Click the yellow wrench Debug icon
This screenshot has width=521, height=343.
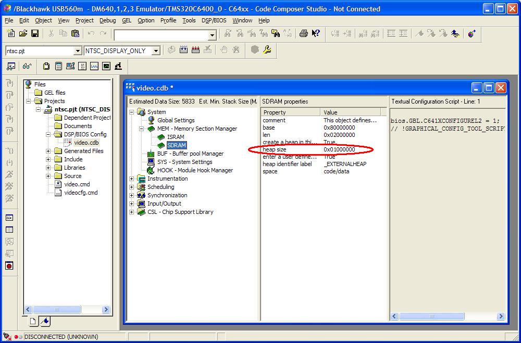pos(267,50)
